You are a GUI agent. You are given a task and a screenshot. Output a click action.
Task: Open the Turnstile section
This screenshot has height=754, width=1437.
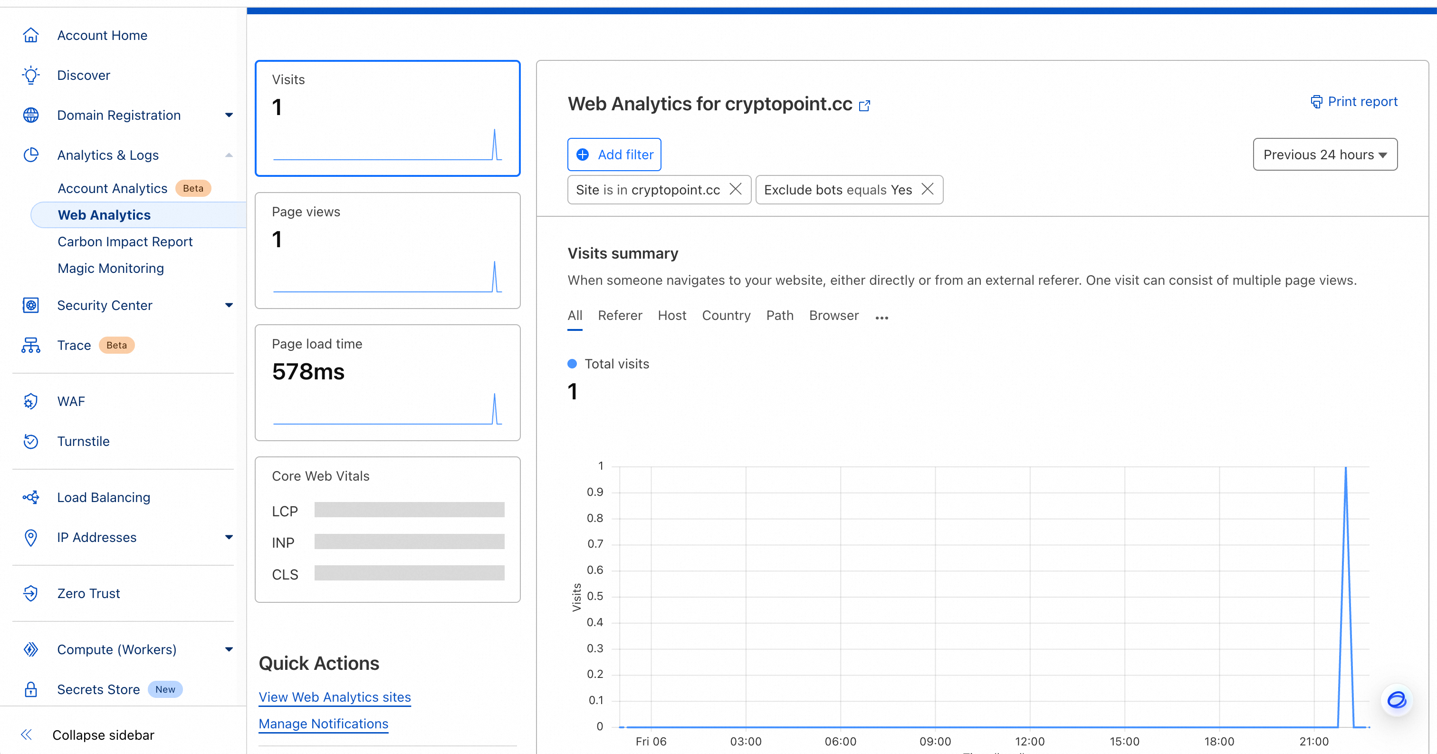coord(83,442)
